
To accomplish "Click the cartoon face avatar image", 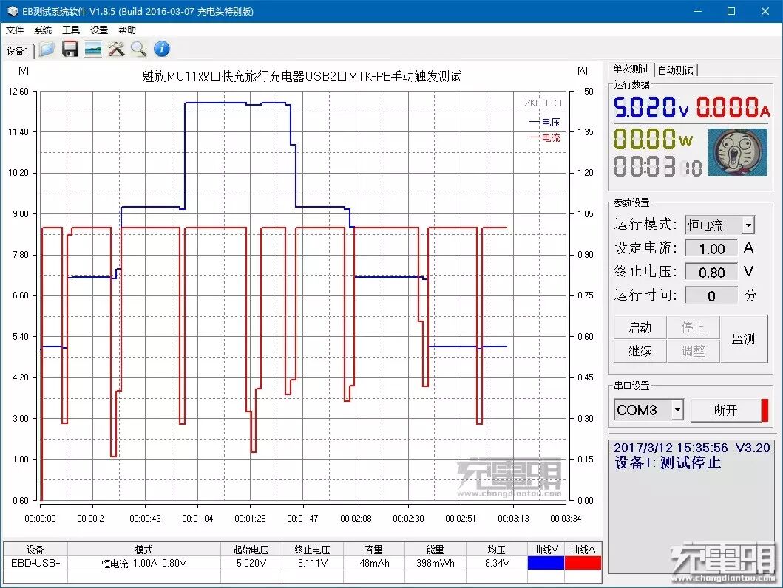I will click(x=738, y=153).
